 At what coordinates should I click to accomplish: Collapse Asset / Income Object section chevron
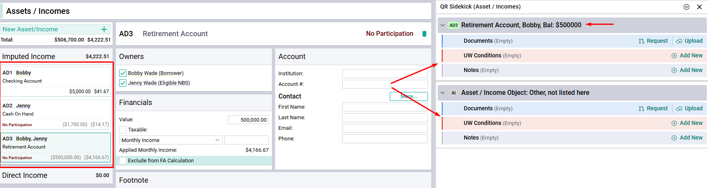click(x=443, y=93)
